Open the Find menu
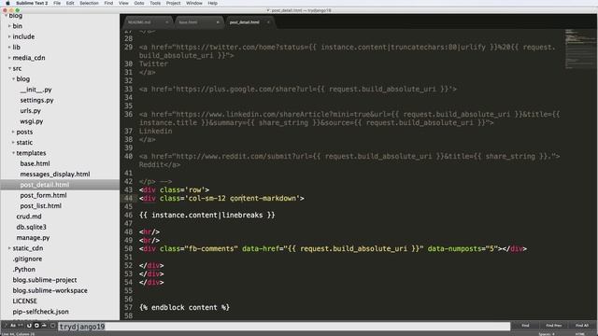598x336 pixels. tap(108, 3)
